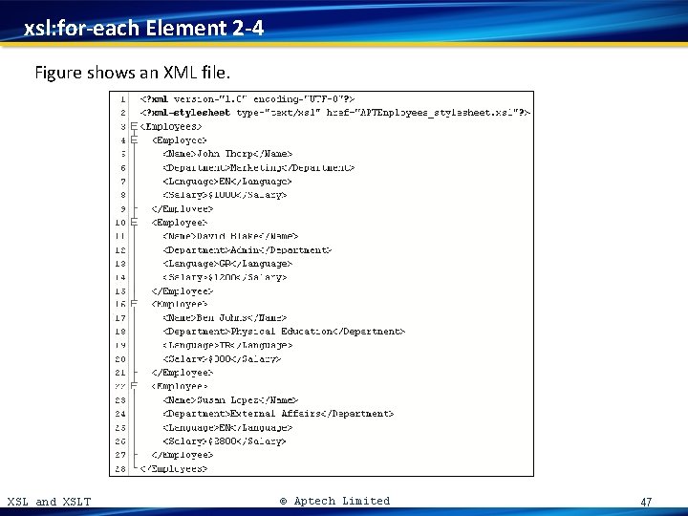Click the xml-stylesheet processing instruction line
The image size is (688, 516).
tap(334, 113)
